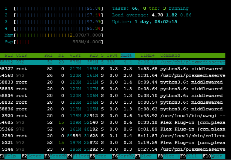This screenshot has height=160, width=231.
Task: Sort by the RES column header
Action: tap(94, 56)
